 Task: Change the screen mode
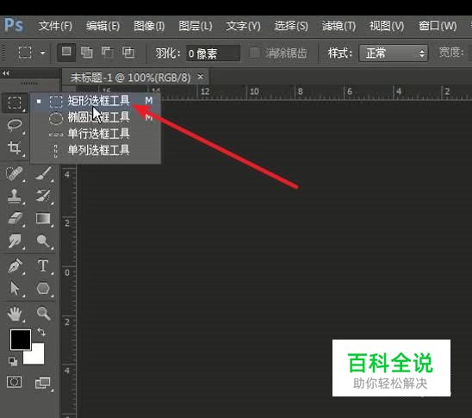click(43, 383)
